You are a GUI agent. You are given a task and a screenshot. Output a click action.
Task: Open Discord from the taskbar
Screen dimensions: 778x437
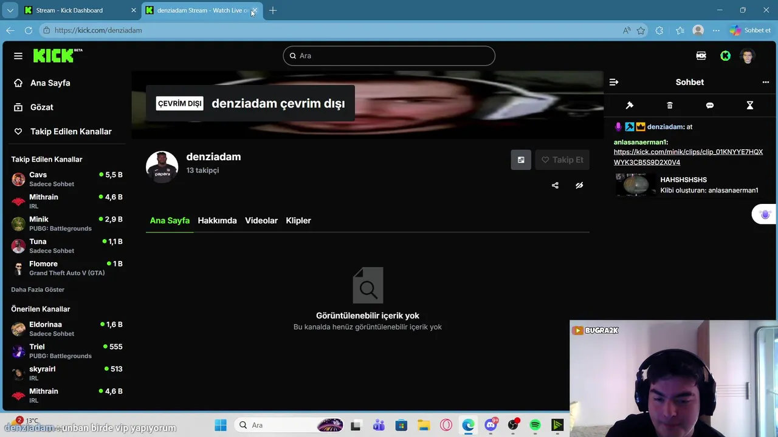tap(491, 425)
